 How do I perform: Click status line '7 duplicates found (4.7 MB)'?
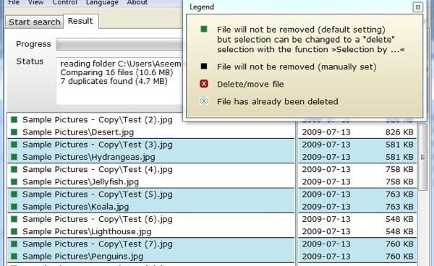[x=114, y=81]
